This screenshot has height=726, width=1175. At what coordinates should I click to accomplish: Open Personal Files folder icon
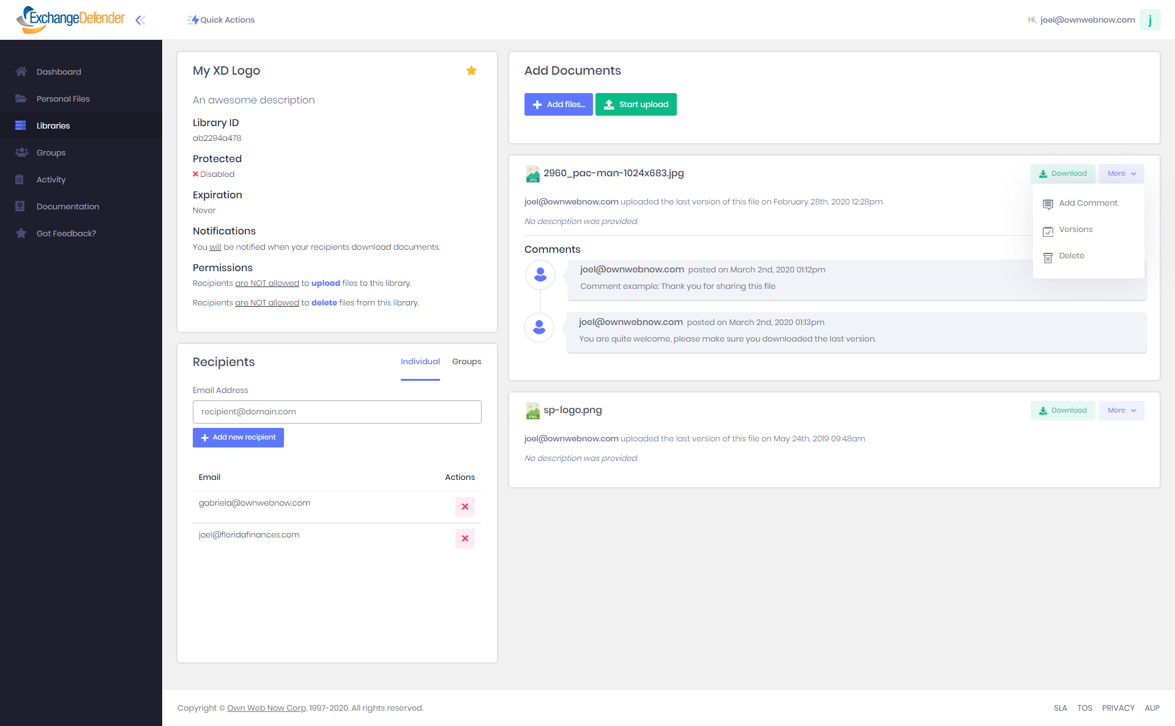pos(21,99)
